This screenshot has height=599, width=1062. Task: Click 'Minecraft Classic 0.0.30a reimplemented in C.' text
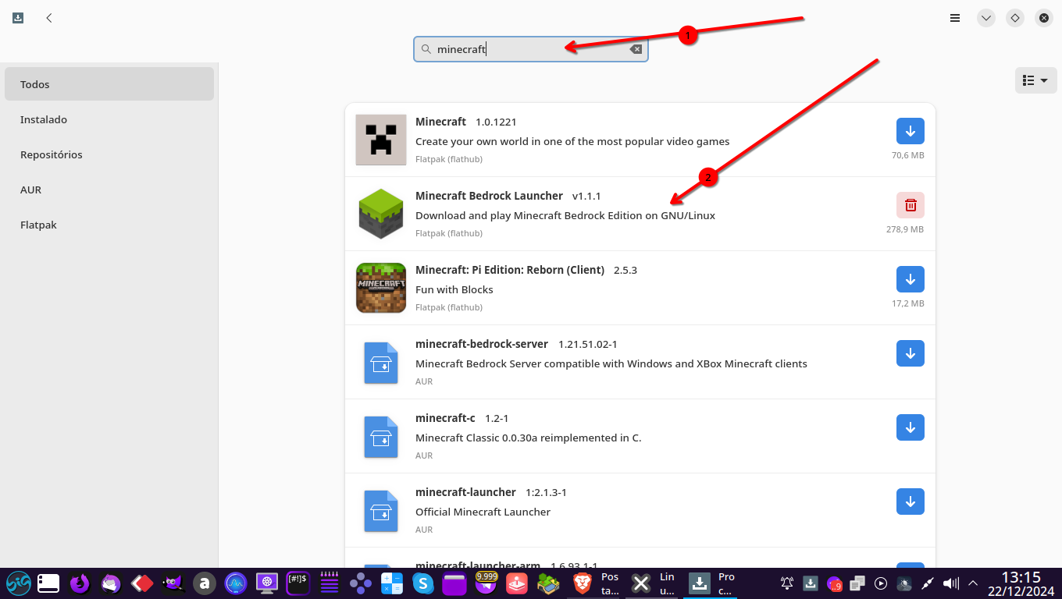528,438
